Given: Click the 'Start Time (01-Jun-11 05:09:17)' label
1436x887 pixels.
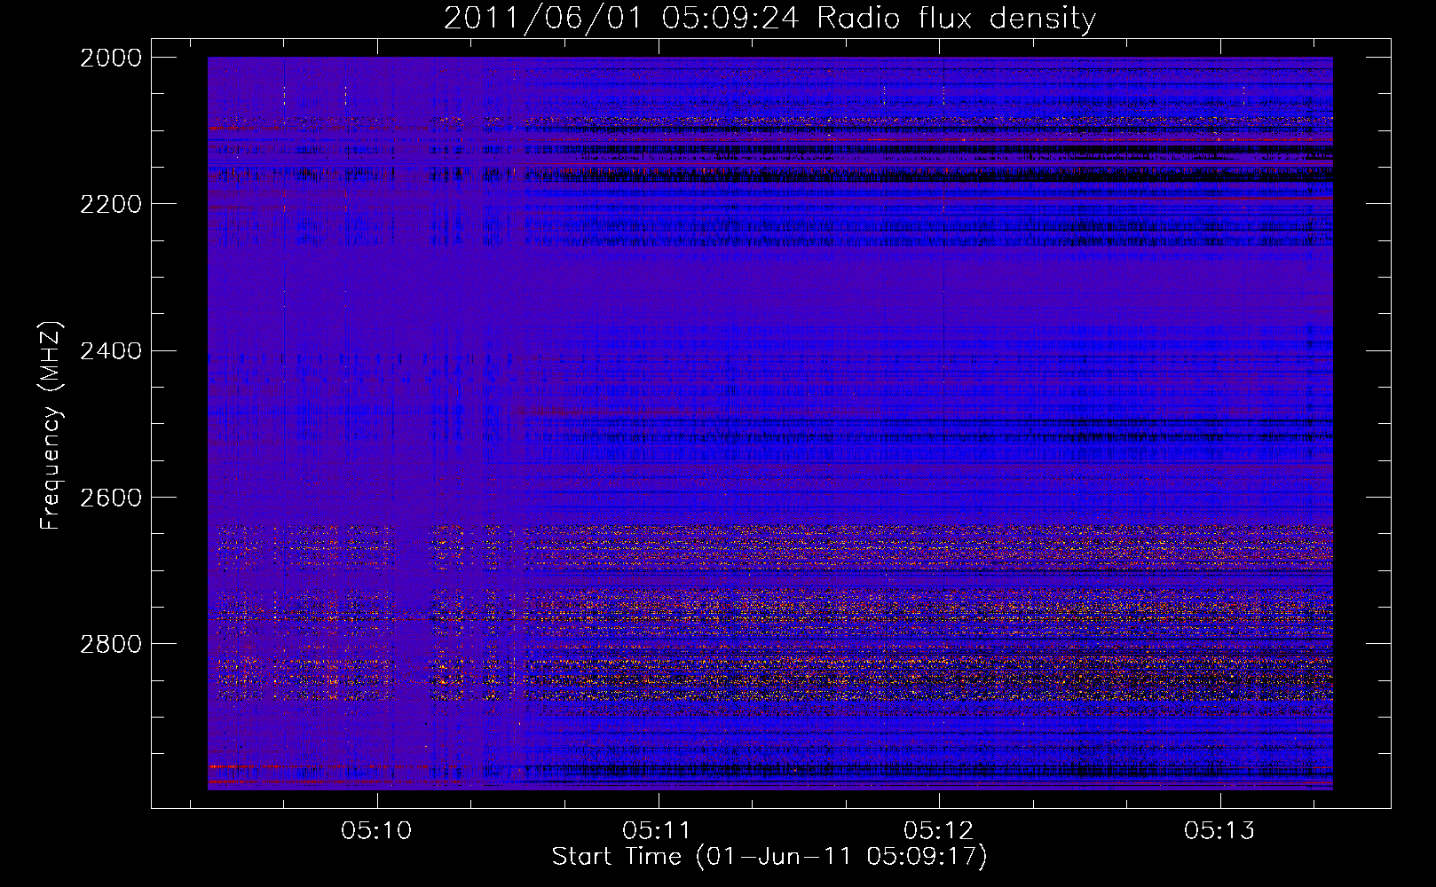Looking at the screenshot, I should coord(769,857).
